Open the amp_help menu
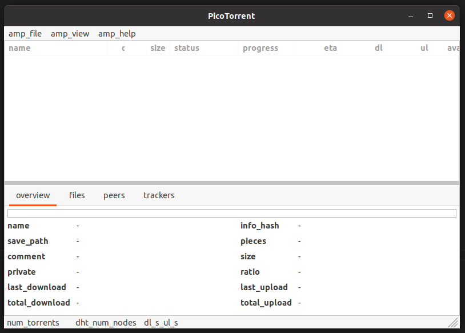 tap(117, 34)
